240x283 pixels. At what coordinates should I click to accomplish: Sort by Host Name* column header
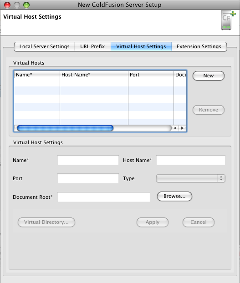94,75
